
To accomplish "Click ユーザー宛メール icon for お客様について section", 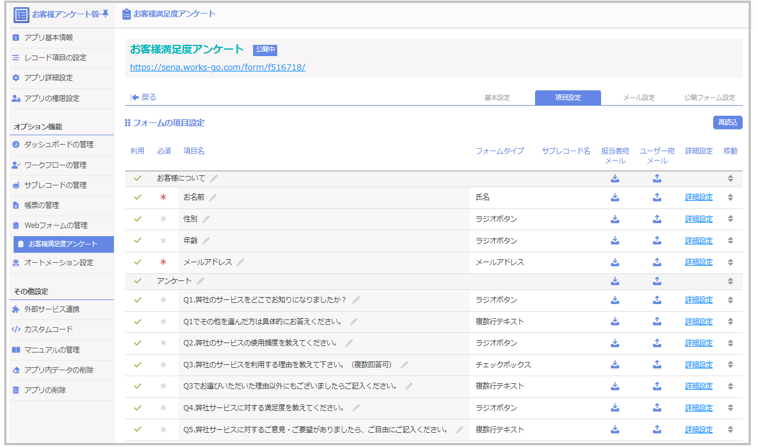I will (x=657, y=178).
